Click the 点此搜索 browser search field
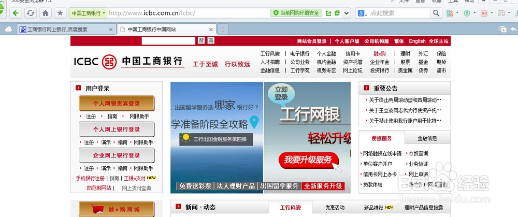This screenshot has width=518, height=217. (399, 13)
